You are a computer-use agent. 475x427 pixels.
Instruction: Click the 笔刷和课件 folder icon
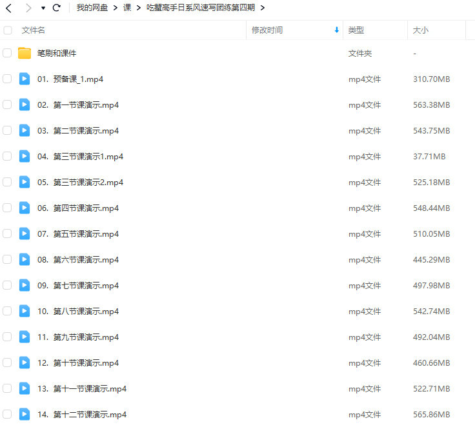pos(25,54)
